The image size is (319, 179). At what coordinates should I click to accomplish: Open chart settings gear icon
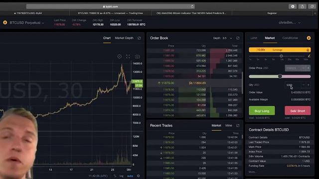139,176
